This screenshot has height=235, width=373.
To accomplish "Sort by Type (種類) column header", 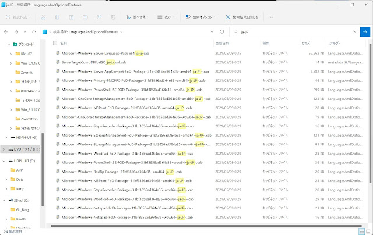I will (x=266, y=43).
